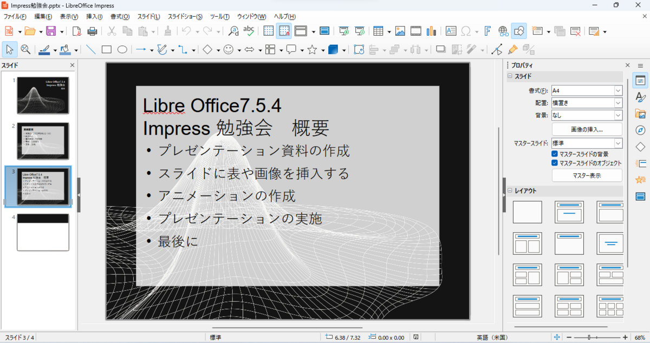Click the Insert Image icon
Viewport: 650px width, 343px height.
pyautogui.click(x=400, y=31)
